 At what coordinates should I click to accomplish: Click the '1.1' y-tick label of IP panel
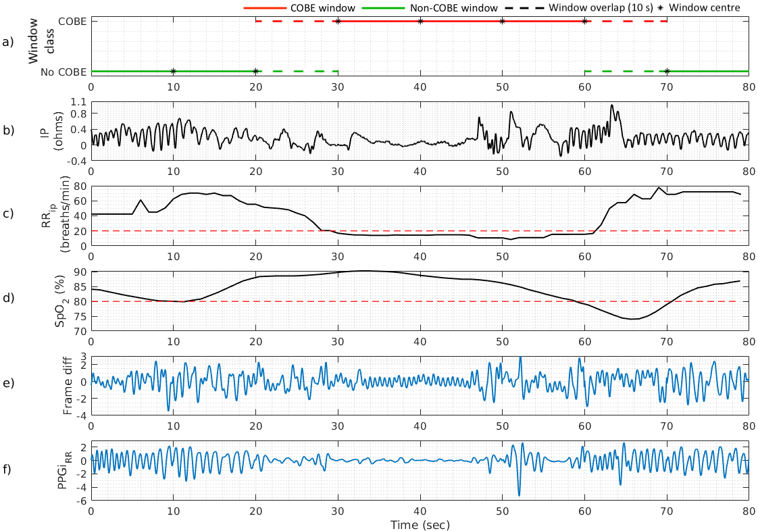point(80,102)
